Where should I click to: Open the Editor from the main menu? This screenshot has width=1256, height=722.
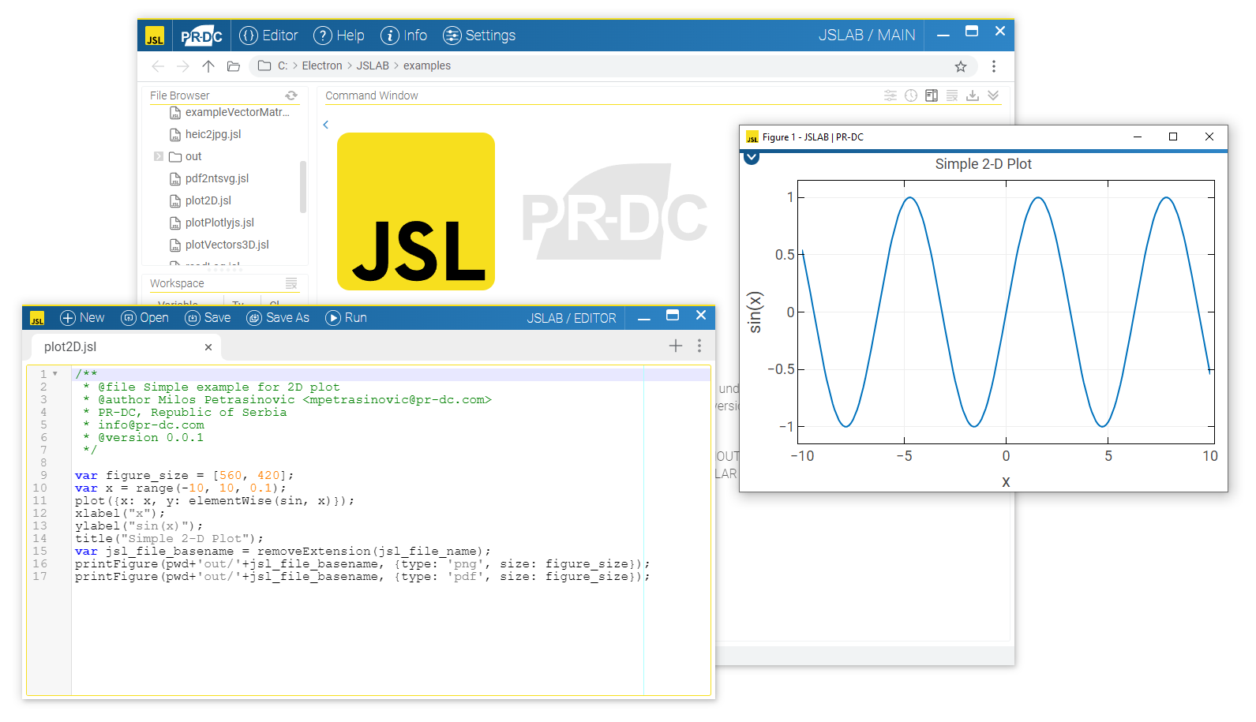point(269,36)
